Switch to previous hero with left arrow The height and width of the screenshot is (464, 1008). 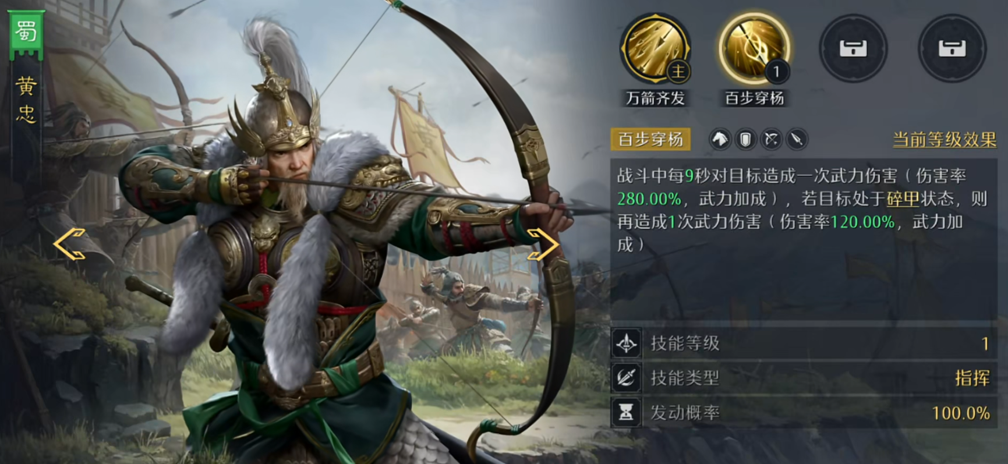[x=69, y=244]
